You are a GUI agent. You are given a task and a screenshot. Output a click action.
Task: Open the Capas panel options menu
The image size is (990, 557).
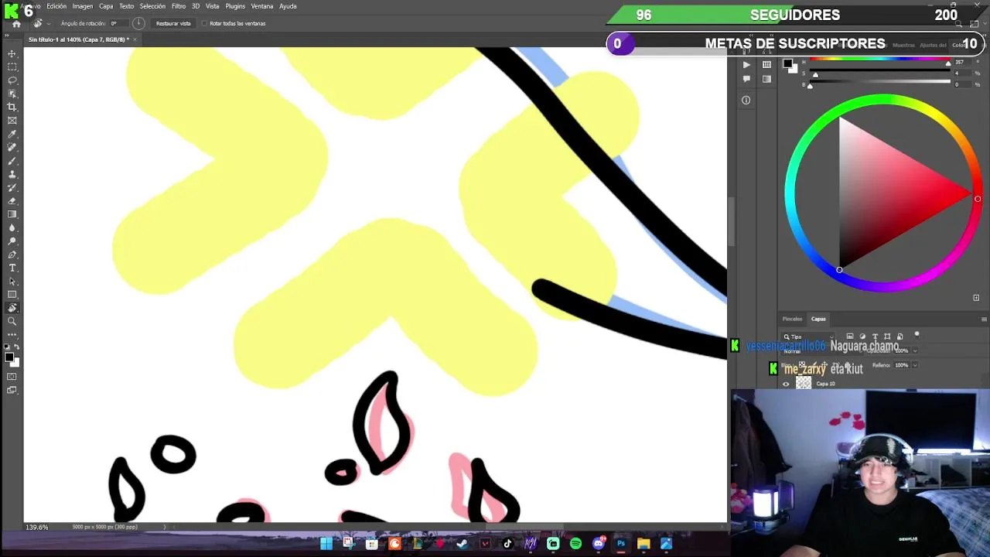point(984,319)
